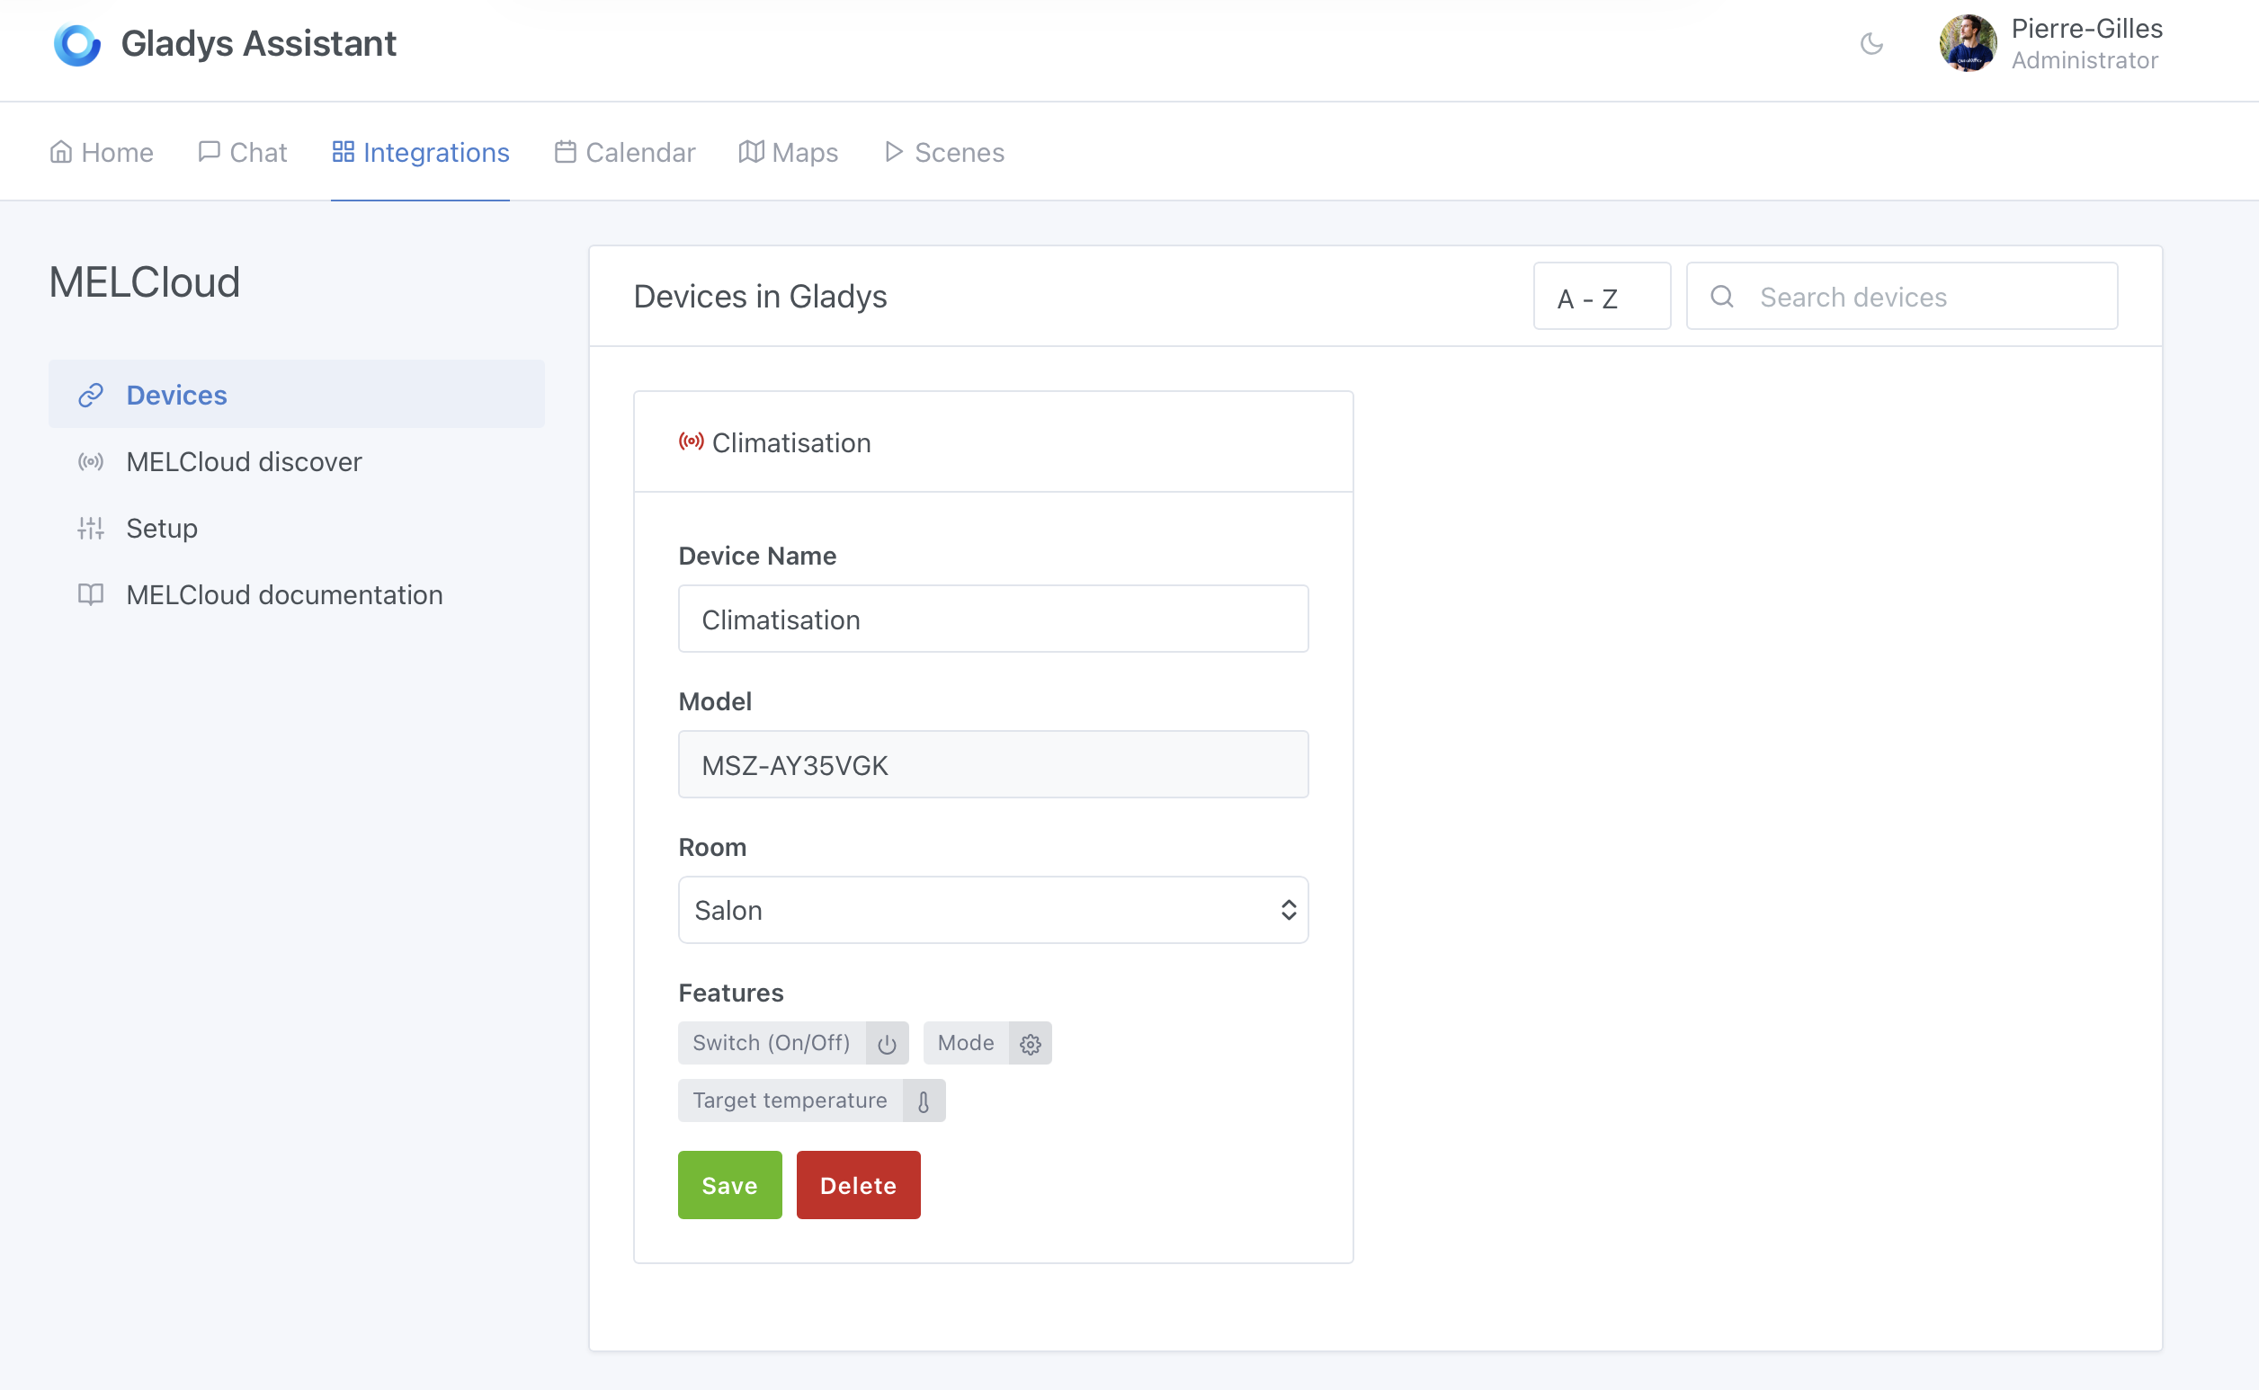Open the A - Z sort dropdown

pyautogui.click(x=1601, y=297)
